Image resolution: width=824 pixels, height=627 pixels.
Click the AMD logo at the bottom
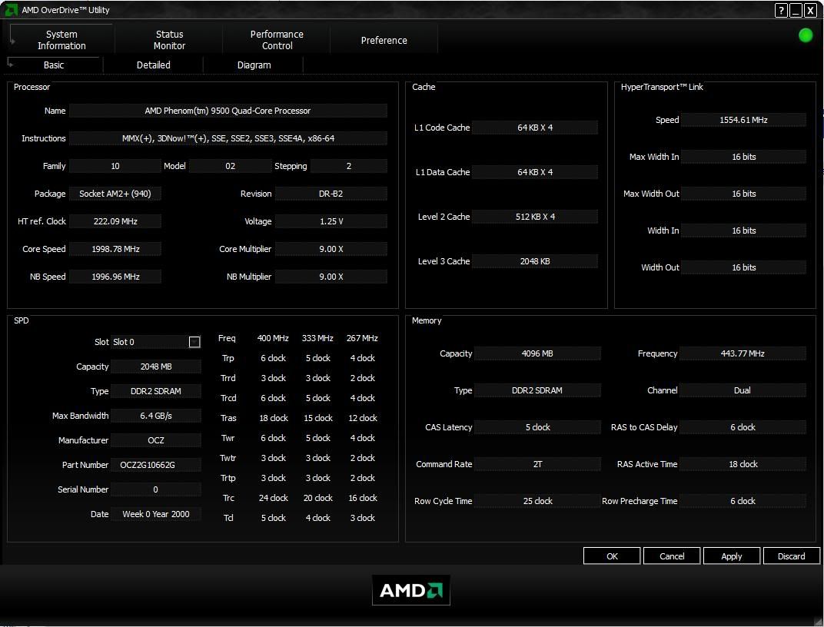point(411,590)
